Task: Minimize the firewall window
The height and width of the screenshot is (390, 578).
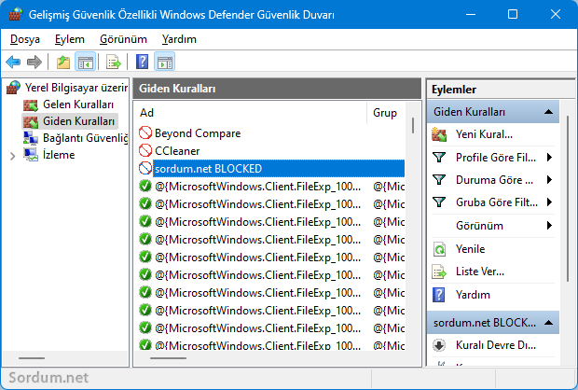Action: [471, 14]
